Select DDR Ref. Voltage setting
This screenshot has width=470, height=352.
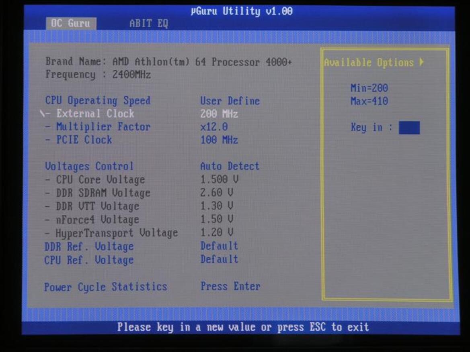click(x=89, y=246)
